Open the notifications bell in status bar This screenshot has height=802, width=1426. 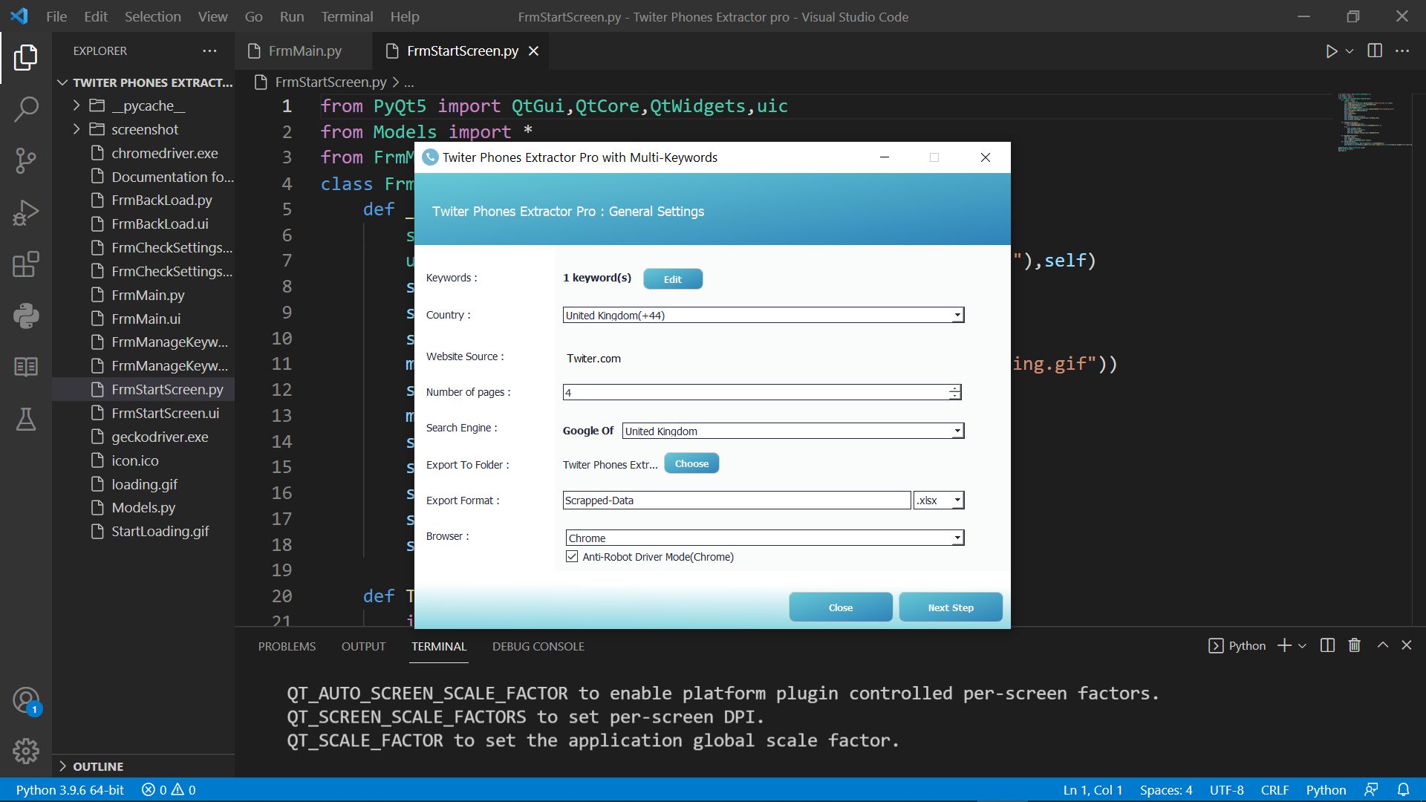click(x=1403, y=789)
